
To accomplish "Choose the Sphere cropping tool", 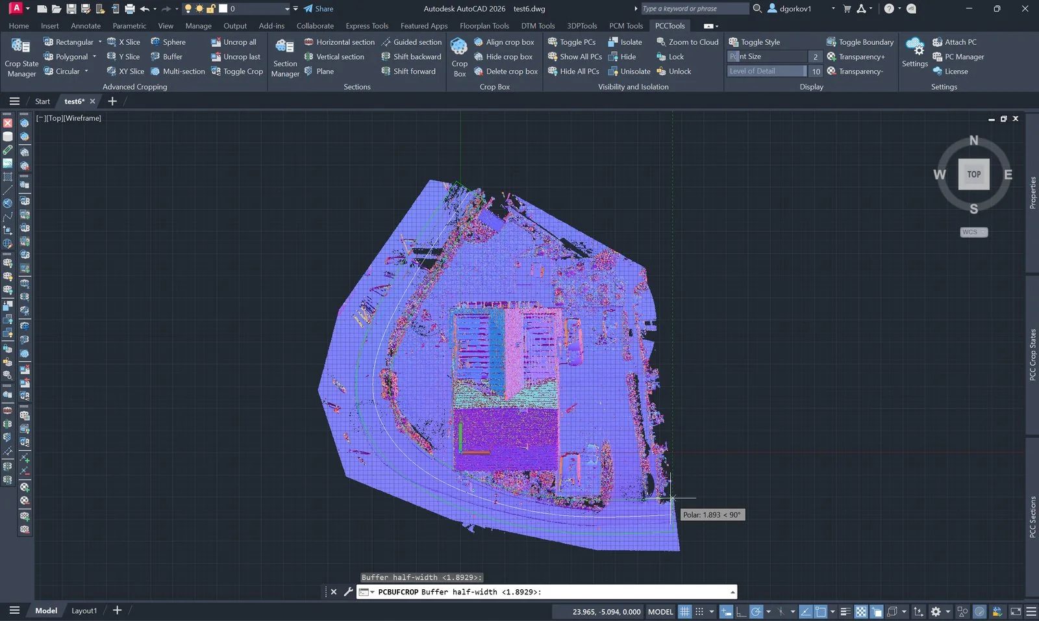I will [168, 42].
